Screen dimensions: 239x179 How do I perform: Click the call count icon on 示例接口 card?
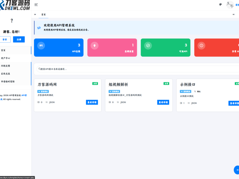(x=181, y=103)
